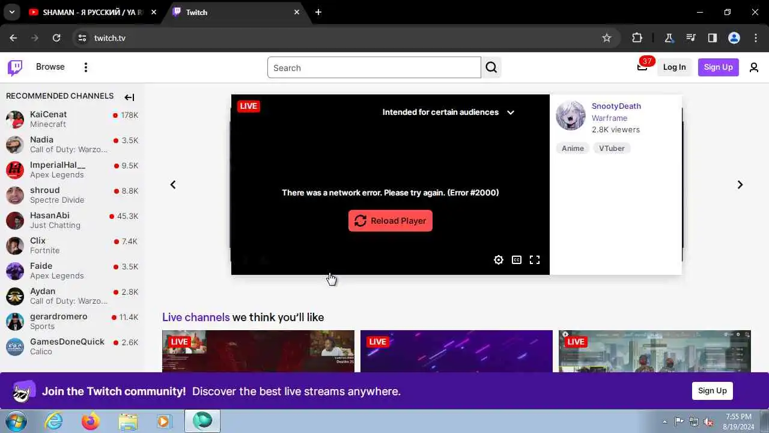Screen dimensions: 769x433
Task: Launch Firefox from taskbar
Action: point(91,421)
